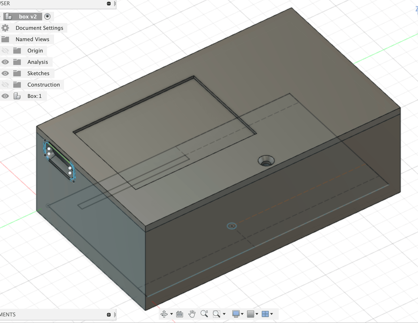The height and width of the screenshot is (323, 418).
Task: Expand the Comments panel with plus button
Action: click(109, 314)
